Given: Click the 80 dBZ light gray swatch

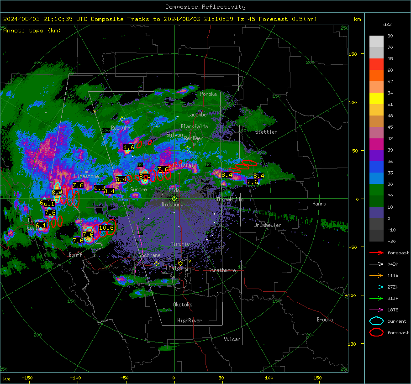Looking at the screenshot, I should 376,42.
